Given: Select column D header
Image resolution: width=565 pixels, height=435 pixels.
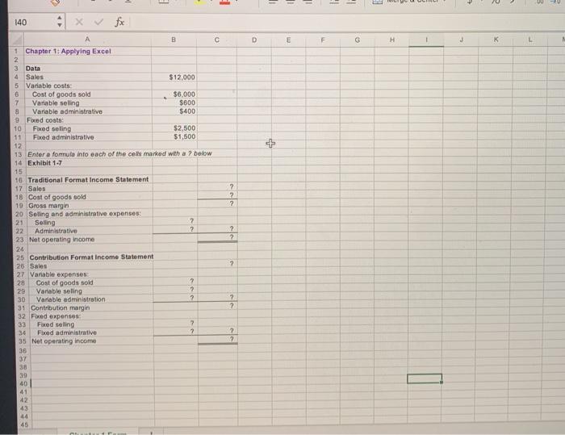Looking at the screenshot, I should 254,40.
